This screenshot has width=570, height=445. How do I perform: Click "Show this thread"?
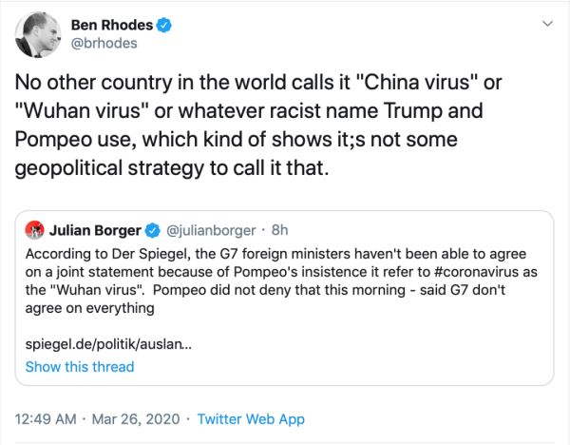click(79, 366)
